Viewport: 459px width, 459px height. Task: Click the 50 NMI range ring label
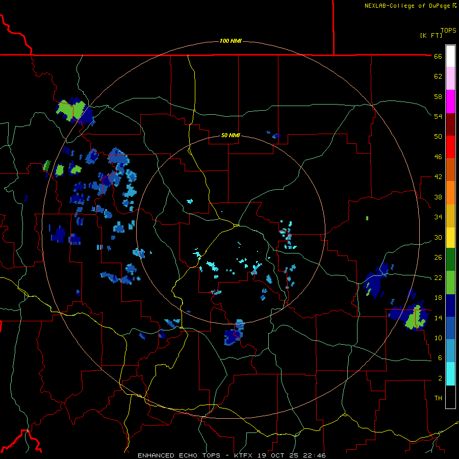[231, 135]
